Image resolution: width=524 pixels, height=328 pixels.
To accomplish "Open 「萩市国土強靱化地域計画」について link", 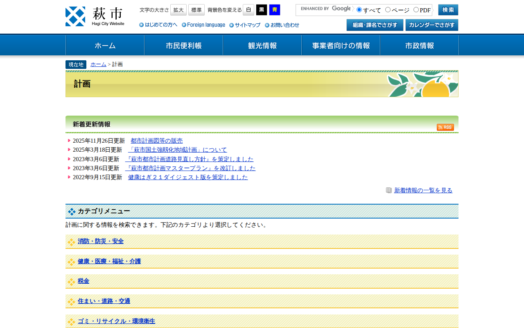I will [x=178, y=150].
